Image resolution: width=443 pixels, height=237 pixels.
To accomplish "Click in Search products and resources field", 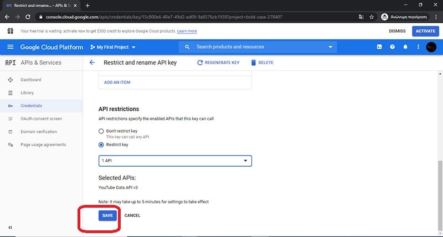I will click(x=257, y=47).
